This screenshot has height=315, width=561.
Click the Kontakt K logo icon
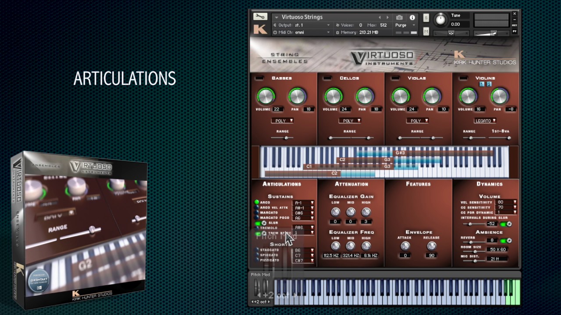(x=260, y=29)
